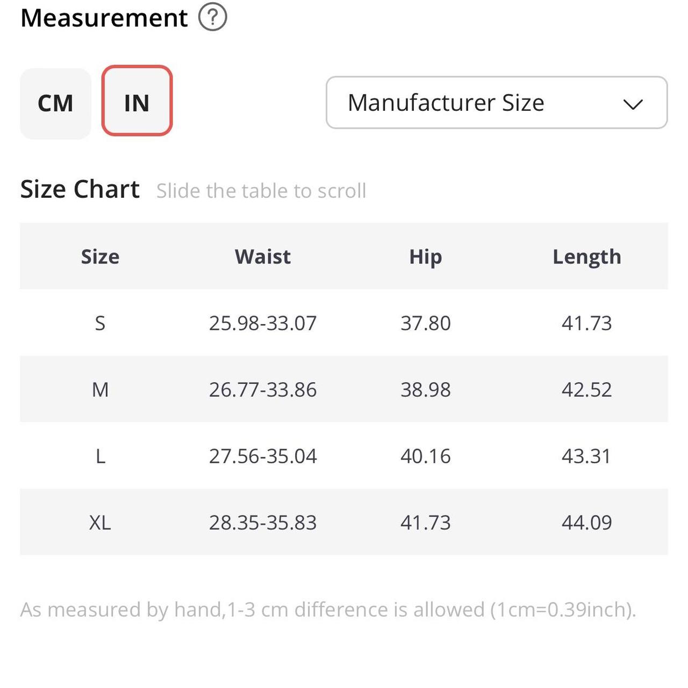Screen dimensions: 688x688
Task: Click waist value 26.77-33.86
Action: coord(263,389)
